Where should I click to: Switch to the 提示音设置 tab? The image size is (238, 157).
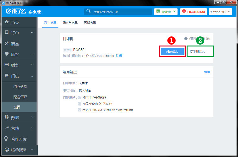70,23
